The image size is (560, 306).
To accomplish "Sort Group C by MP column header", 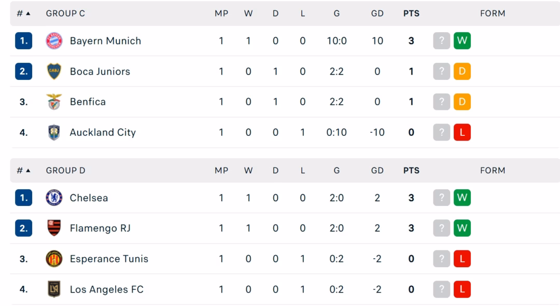I will coord(221,13).
